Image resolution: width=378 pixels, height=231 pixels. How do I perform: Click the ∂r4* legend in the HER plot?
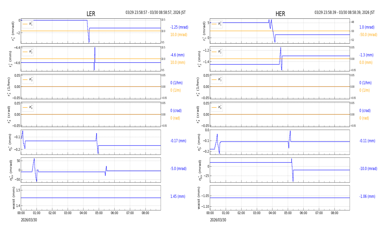point(217,107)
